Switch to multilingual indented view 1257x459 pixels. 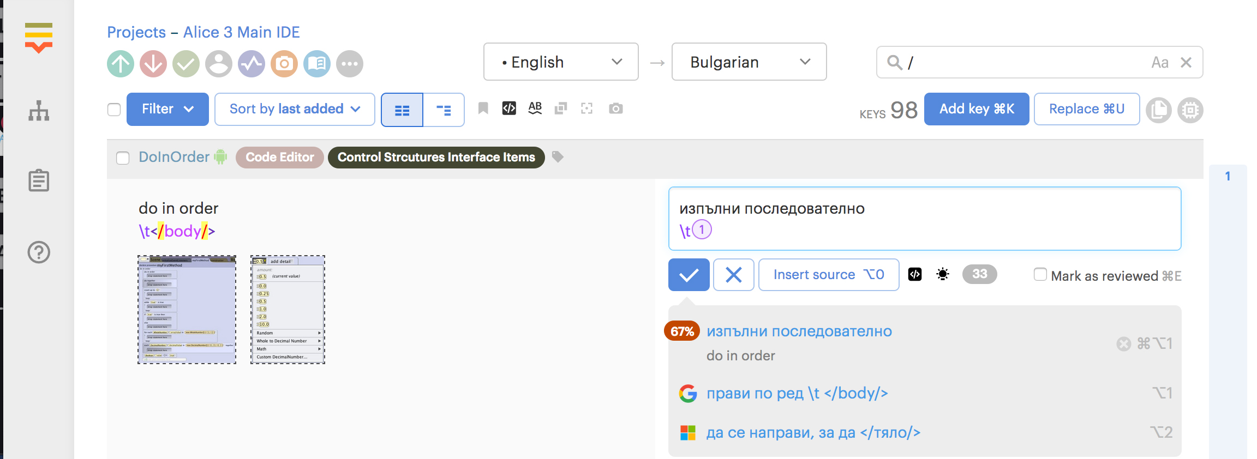coord(444,110)
